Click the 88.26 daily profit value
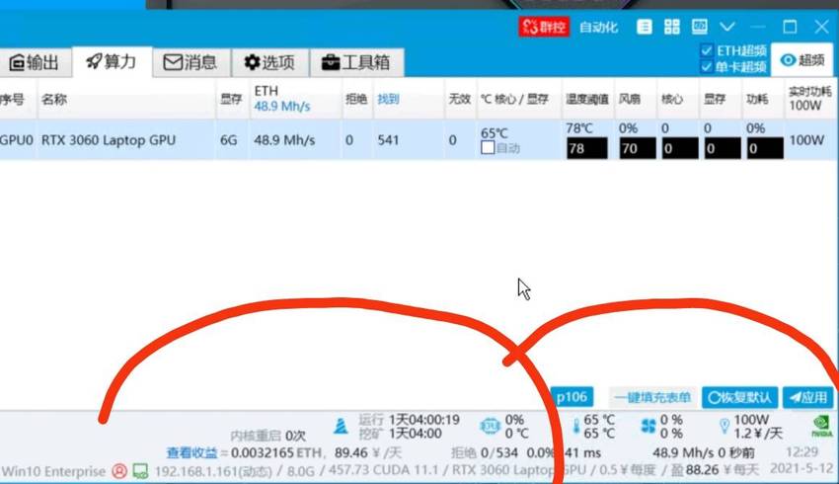Viewport: 839px width, 484px height. (x=702, y=470)
